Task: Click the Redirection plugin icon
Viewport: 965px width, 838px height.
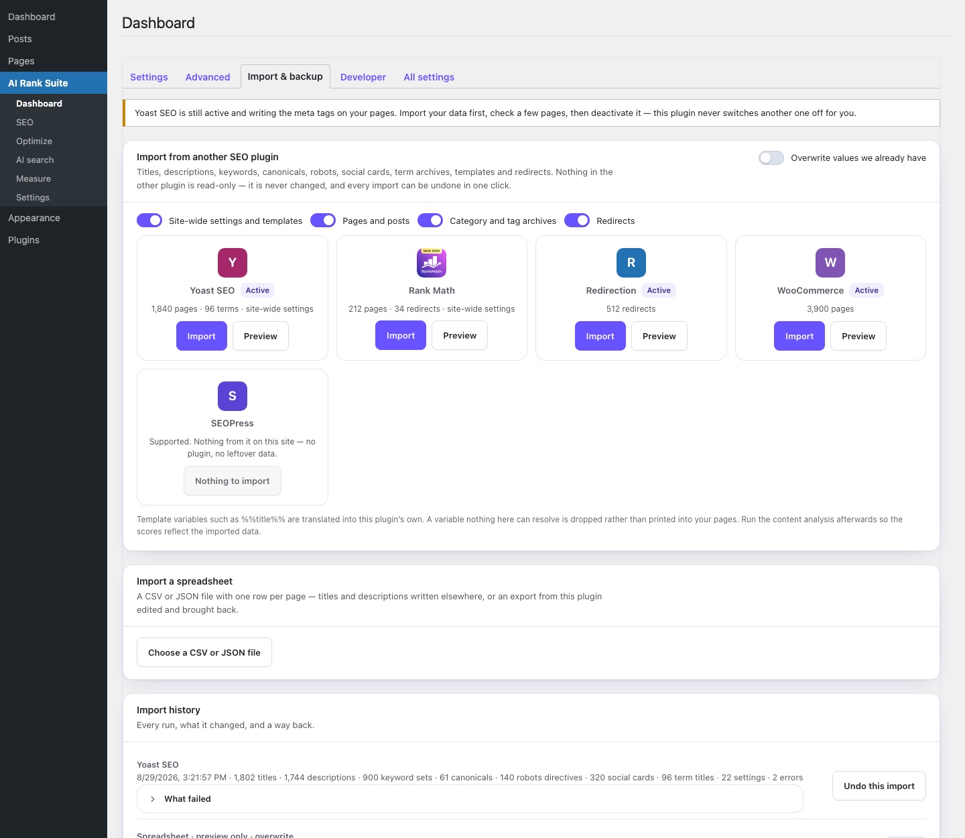Action: pyautogui.click(x=631, y=263)
